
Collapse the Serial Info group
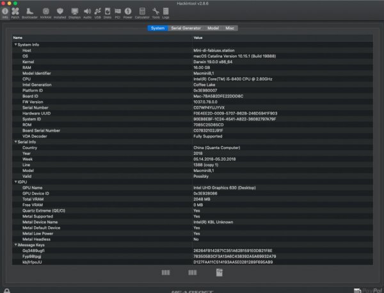[x=15, y=142]
